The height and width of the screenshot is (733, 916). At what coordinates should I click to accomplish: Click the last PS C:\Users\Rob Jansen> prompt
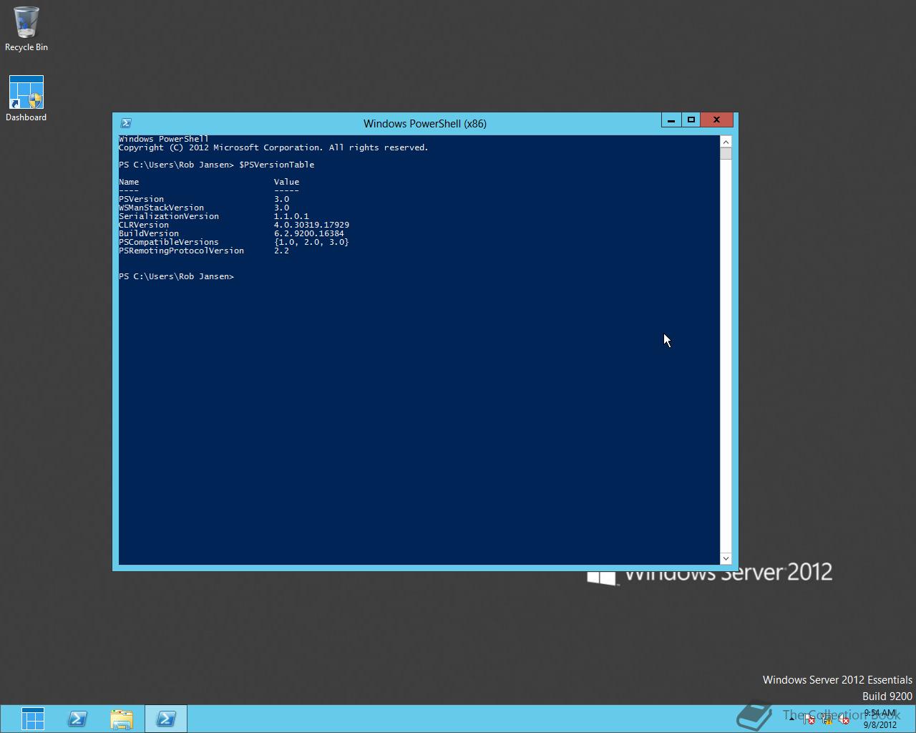176,276
